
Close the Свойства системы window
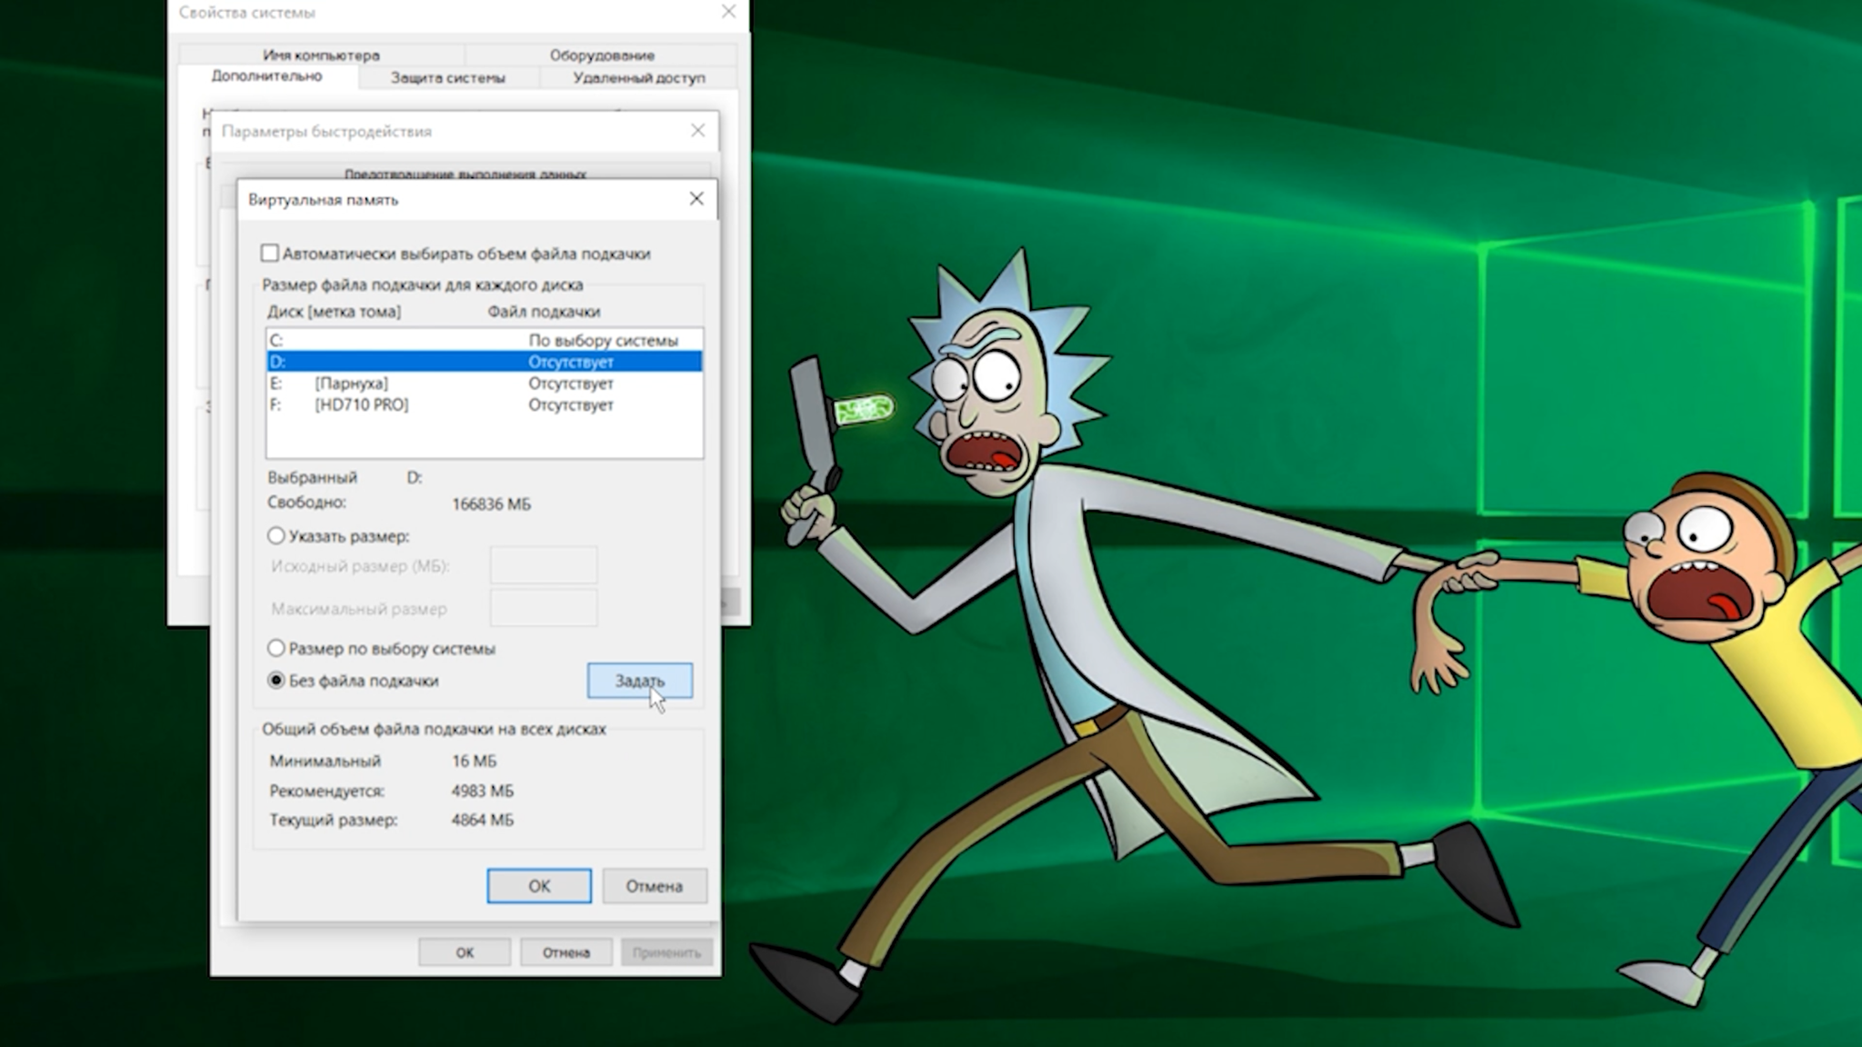(728, 12)
